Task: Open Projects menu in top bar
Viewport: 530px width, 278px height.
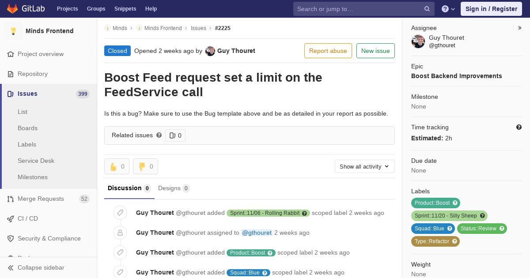Action: [67, 9]
